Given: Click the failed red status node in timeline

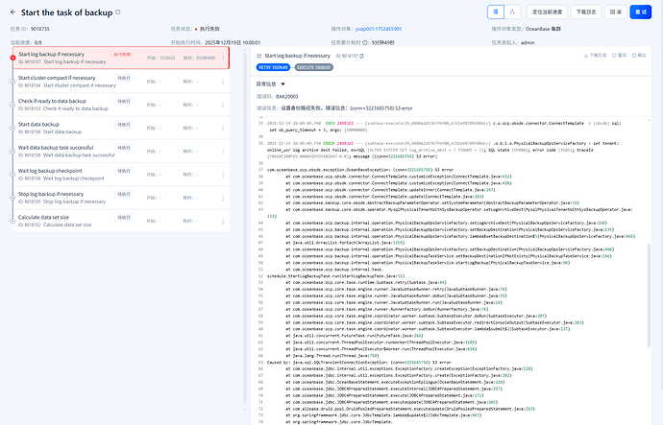Looking at the screenshot, I should tap(12, 58).
